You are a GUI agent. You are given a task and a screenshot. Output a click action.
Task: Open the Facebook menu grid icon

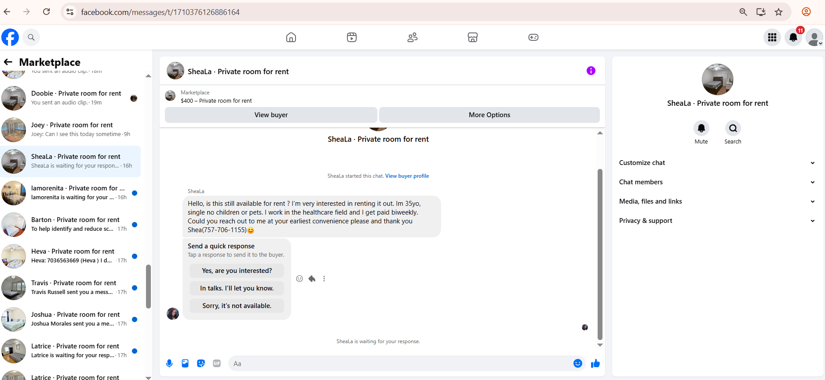pyautogui.click(x=772, y=37)
